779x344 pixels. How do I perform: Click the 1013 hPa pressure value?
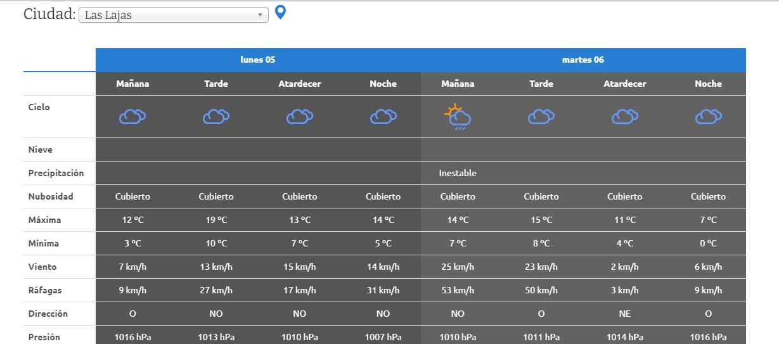click(216, 337)
